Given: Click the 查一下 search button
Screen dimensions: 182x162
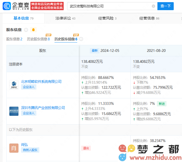Looking at the screenshot, I should tap(165, 6).
